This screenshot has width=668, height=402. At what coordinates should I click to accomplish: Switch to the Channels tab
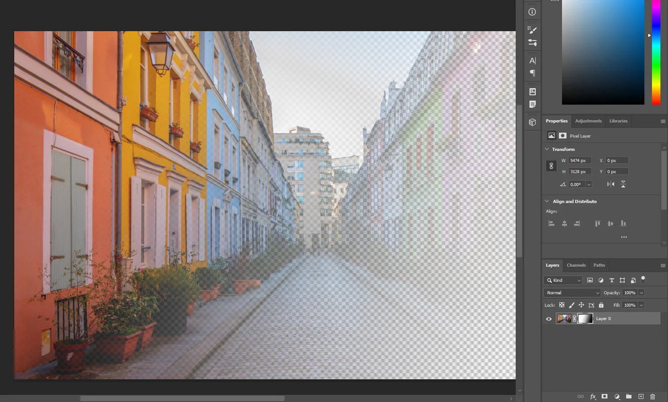click(576, 265)
